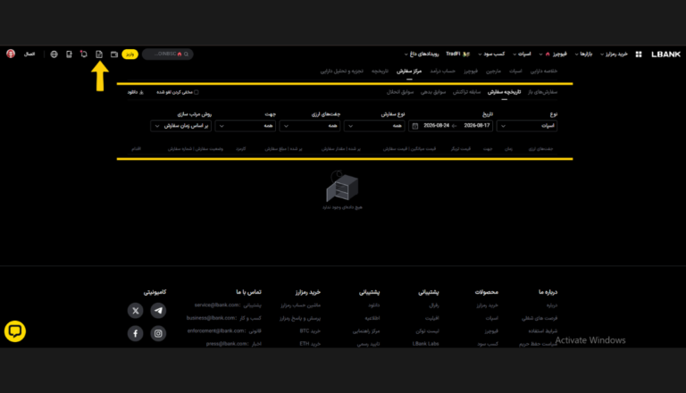
Task: Open the wallet icon in top bar
Action: [x=114, y=54]
